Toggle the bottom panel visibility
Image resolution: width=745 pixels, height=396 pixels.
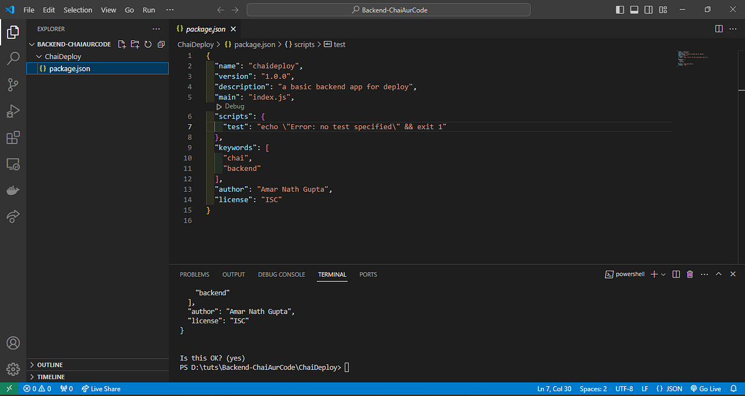[634, 9]
